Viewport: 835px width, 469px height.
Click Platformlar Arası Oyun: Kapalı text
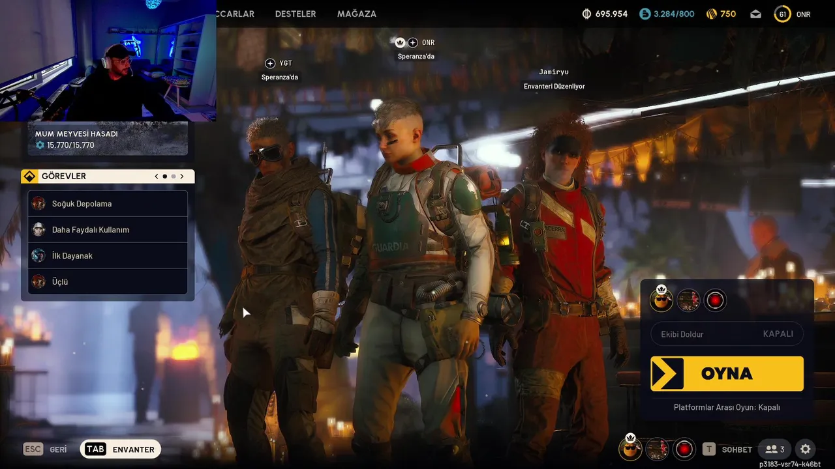pyautogui.click(x=727, y=407)
